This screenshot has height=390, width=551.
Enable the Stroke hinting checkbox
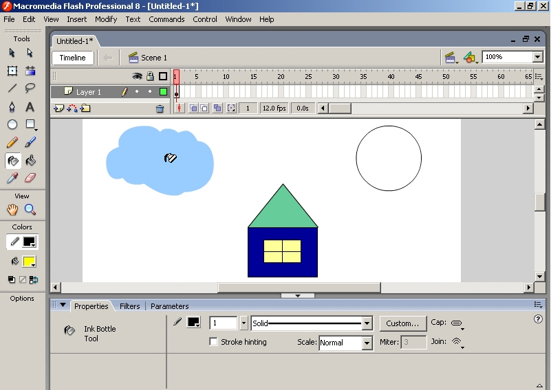tap(213, 342)
